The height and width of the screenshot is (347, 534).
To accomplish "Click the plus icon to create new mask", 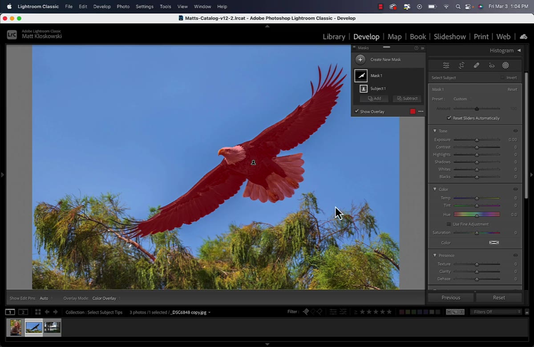I will [x=360, y=60].
